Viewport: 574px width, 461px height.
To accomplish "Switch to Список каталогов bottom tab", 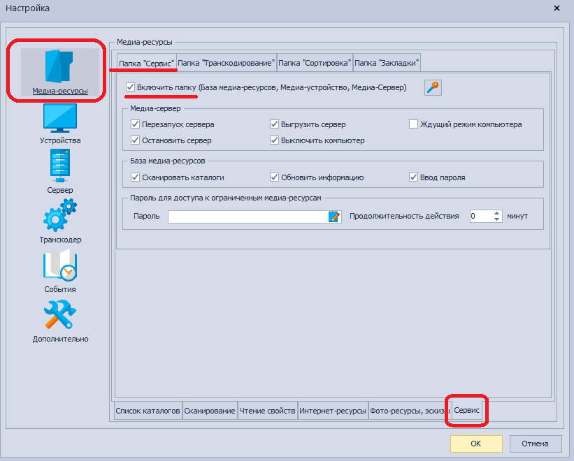I will [148, 411].
